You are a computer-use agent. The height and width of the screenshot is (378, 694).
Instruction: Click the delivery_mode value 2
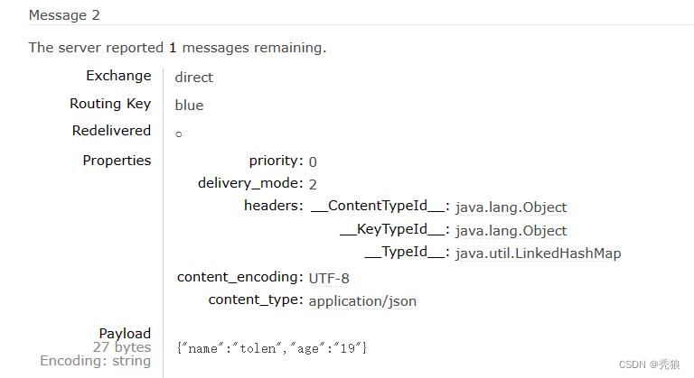click(313, 184)
